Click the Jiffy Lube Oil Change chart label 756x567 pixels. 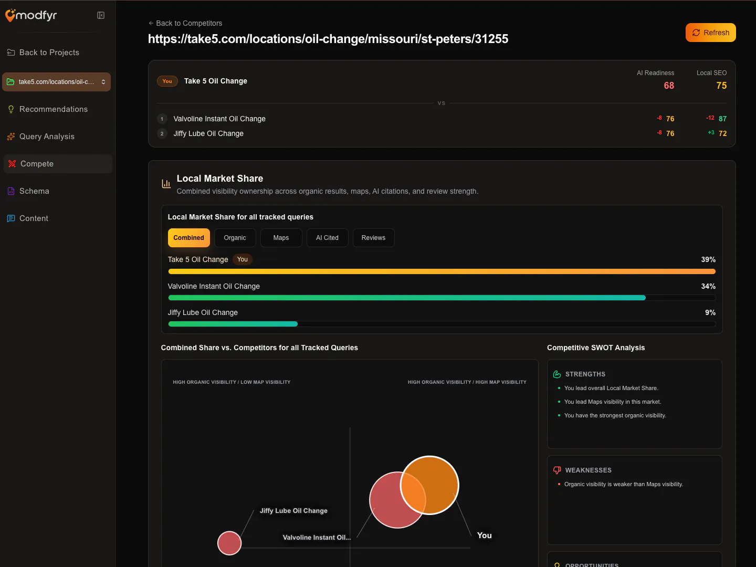point(293,511)
